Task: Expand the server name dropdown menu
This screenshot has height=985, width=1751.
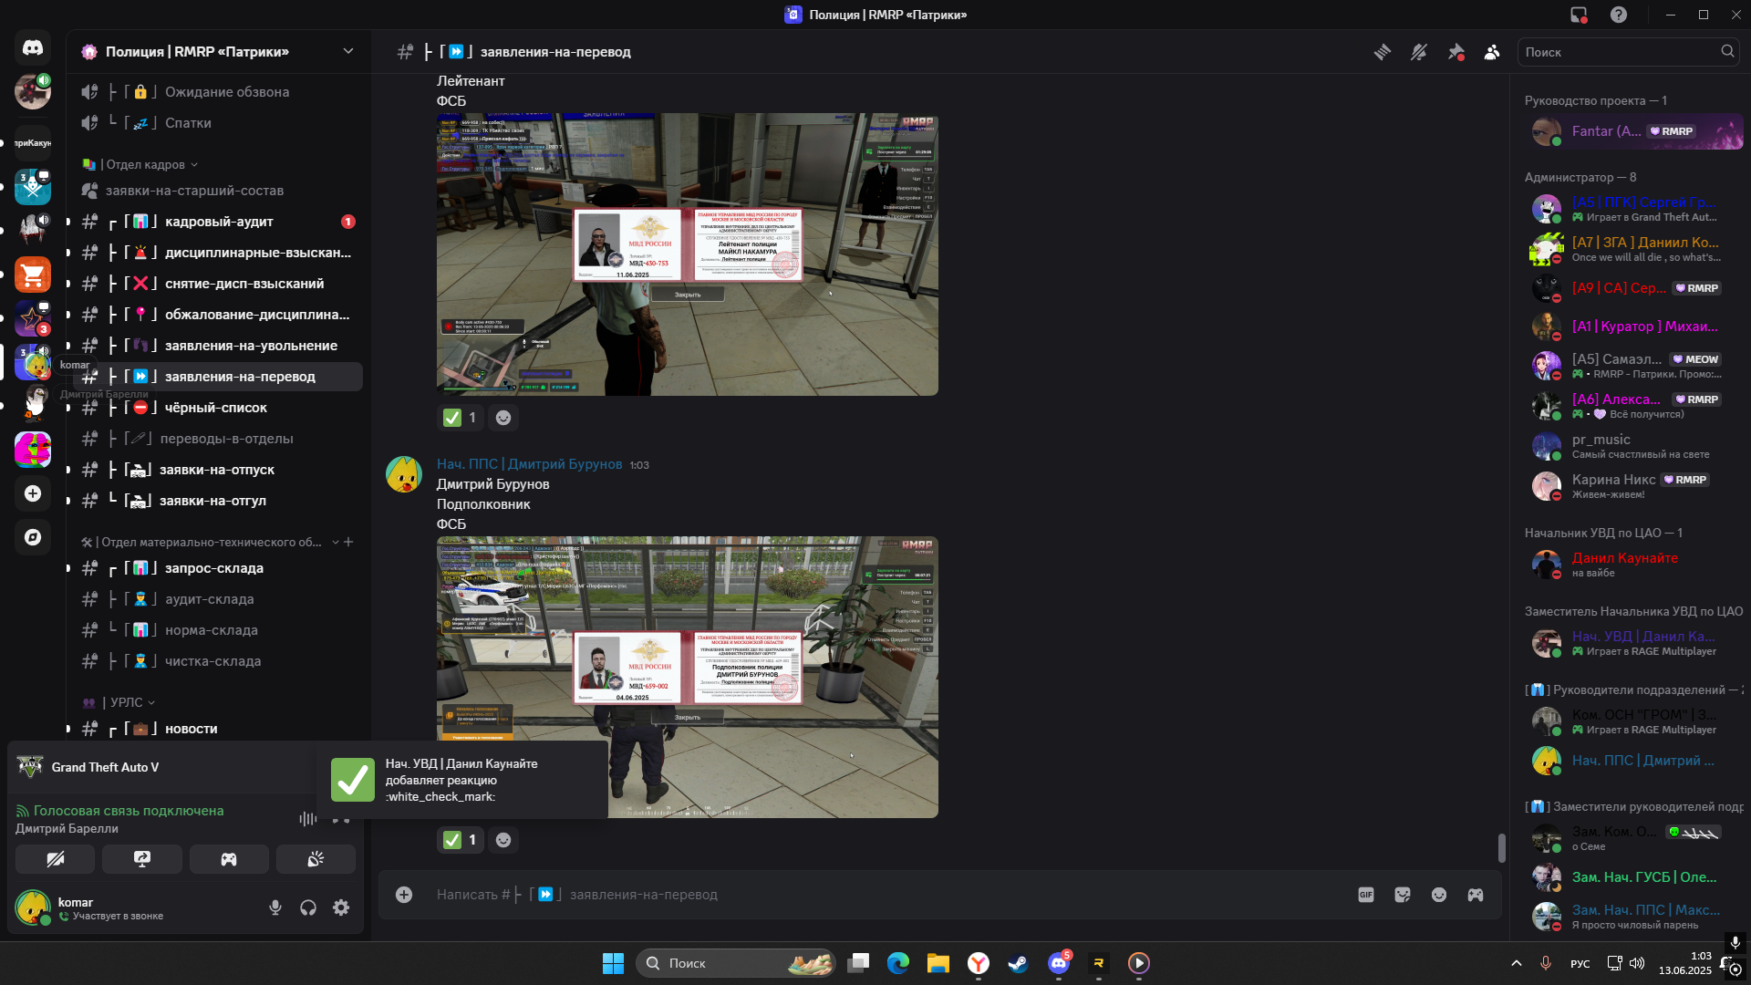Action: 347,51
